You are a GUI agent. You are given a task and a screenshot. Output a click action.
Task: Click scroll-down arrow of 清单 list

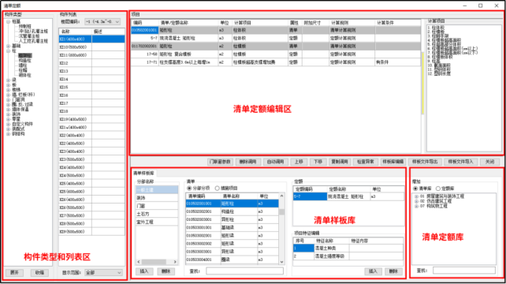pyautogui.click(x=281, y=262)
